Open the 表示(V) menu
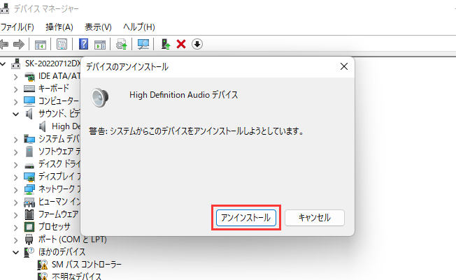This screenshot has height=280, width=456. (x=98, y=27)
